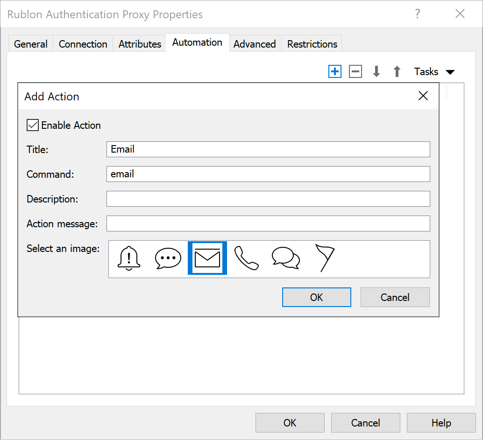The image size is (483, 440).
Task: Open the Connection tab
Action: point(83,44)
